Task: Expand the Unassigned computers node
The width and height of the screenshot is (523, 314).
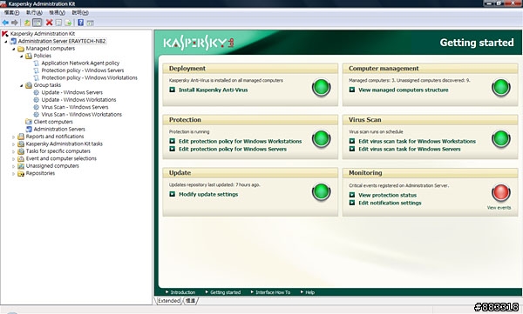Action: (14, 166)
